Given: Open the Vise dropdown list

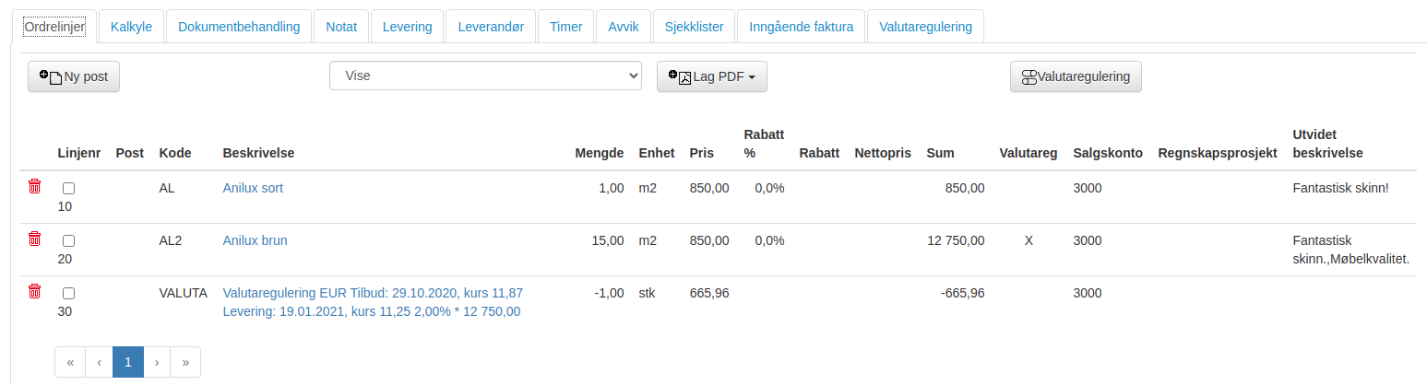Looking at the screenshot, I should click(485, 76).
